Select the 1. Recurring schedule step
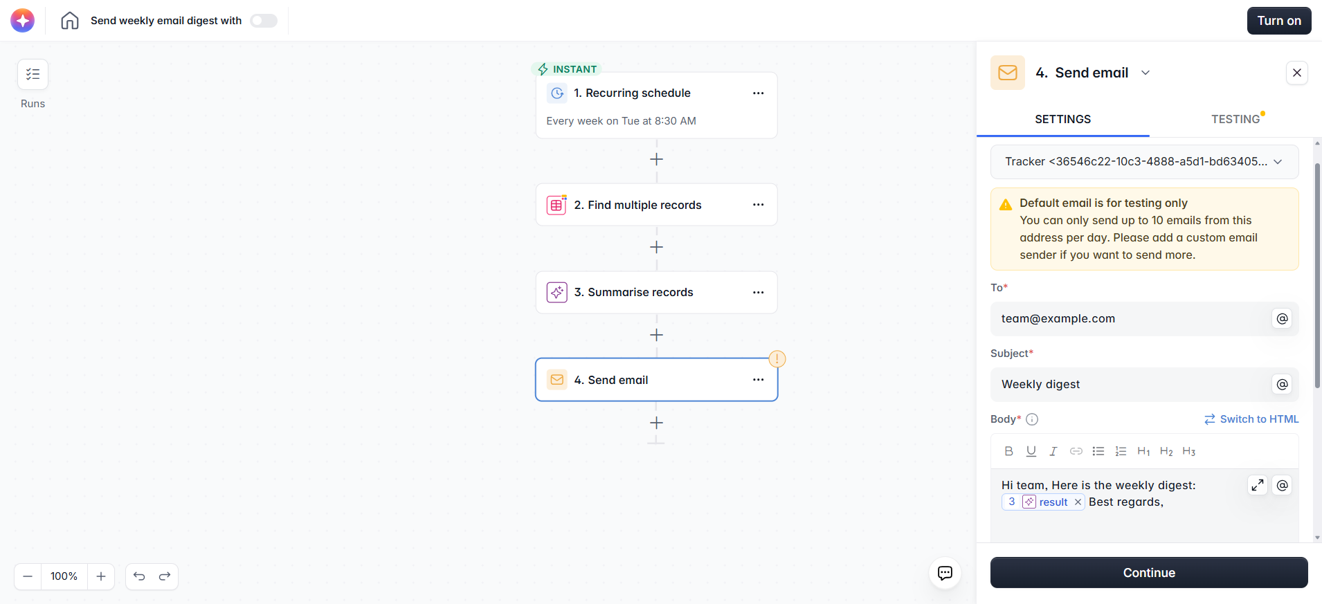This screenshot has width=1322, height=604. tap(657, 105)
